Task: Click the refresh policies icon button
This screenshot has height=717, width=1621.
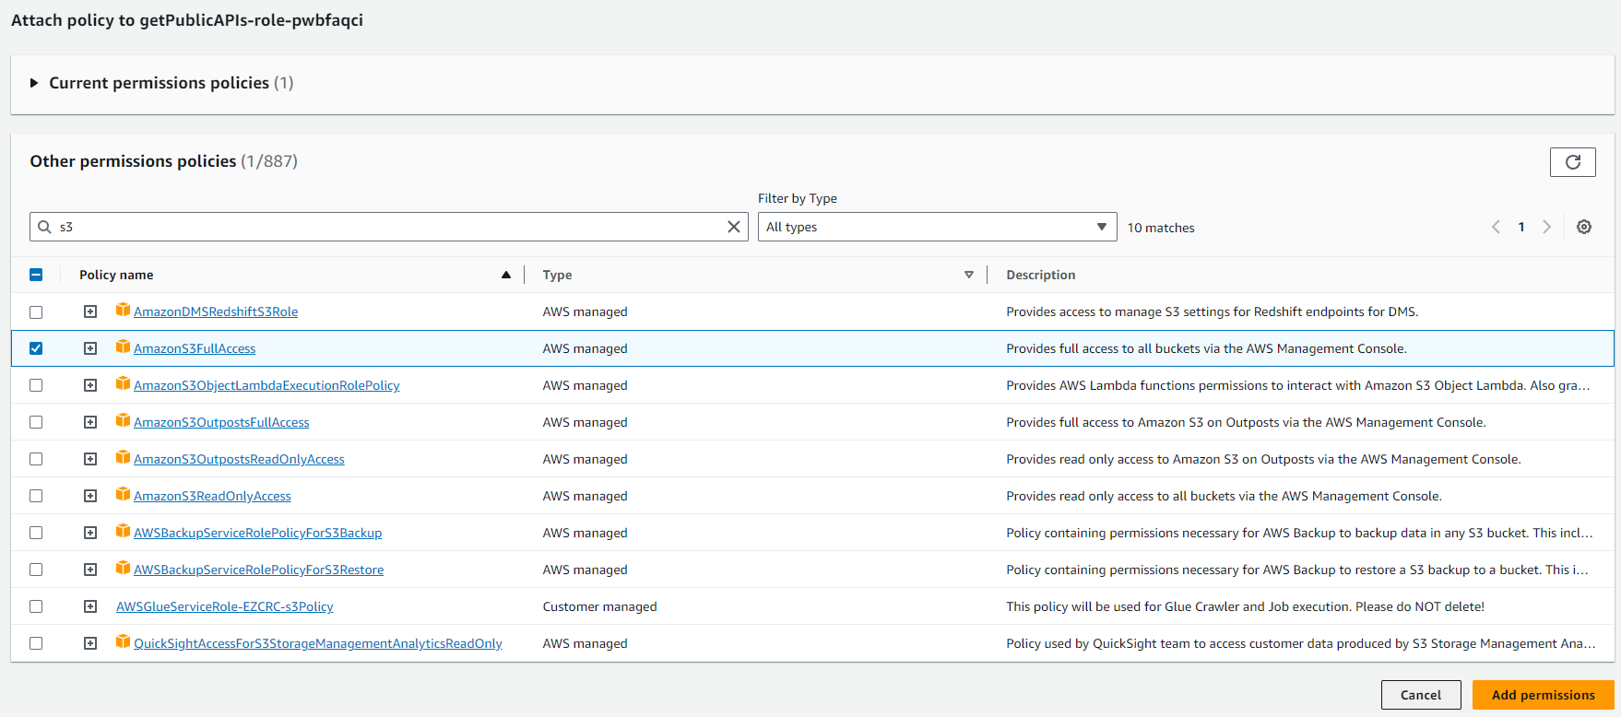Action: click(x=1572, y=162)
